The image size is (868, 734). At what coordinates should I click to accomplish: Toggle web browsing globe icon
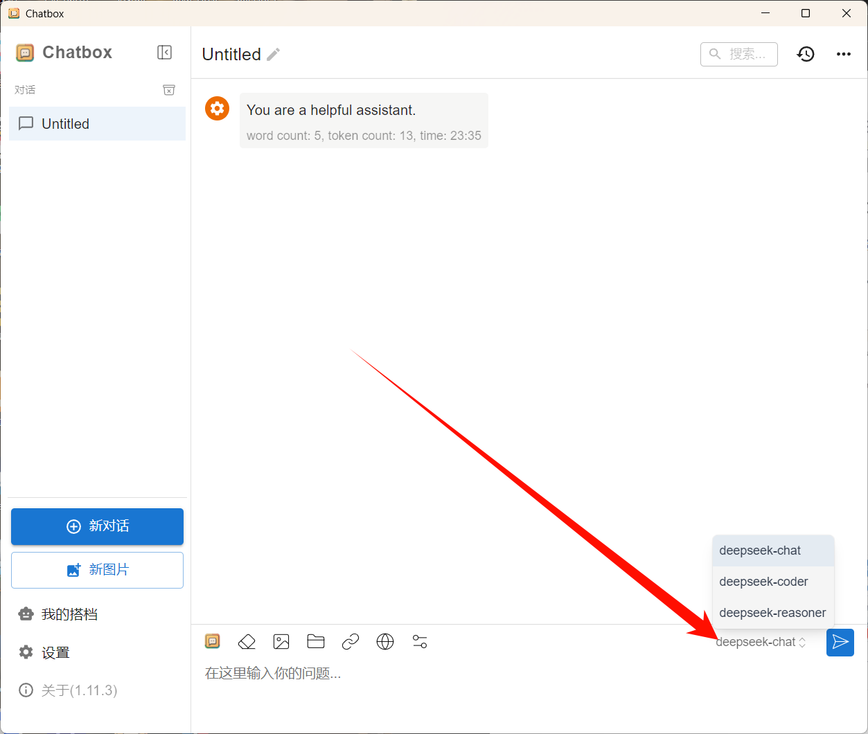(x=385, y=642)
